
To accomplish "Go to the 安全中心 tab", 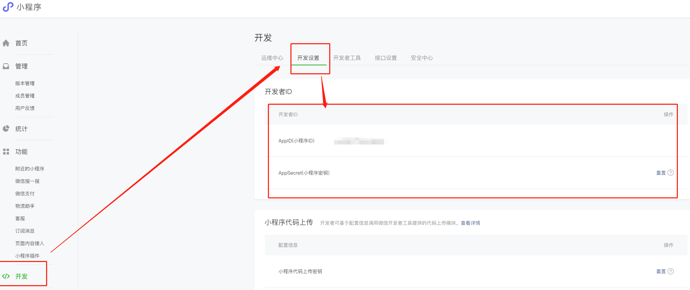I will pyautogui.click(x=422, y=58).
